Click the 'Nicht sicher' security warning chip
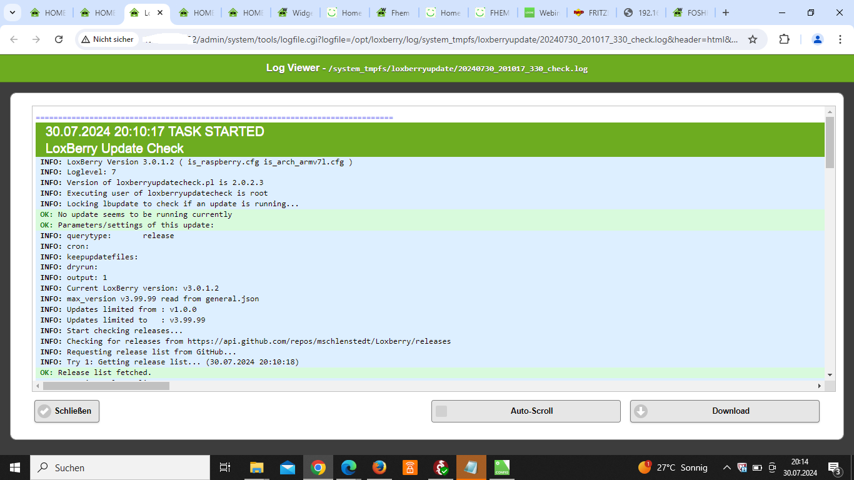 point(108,39)
